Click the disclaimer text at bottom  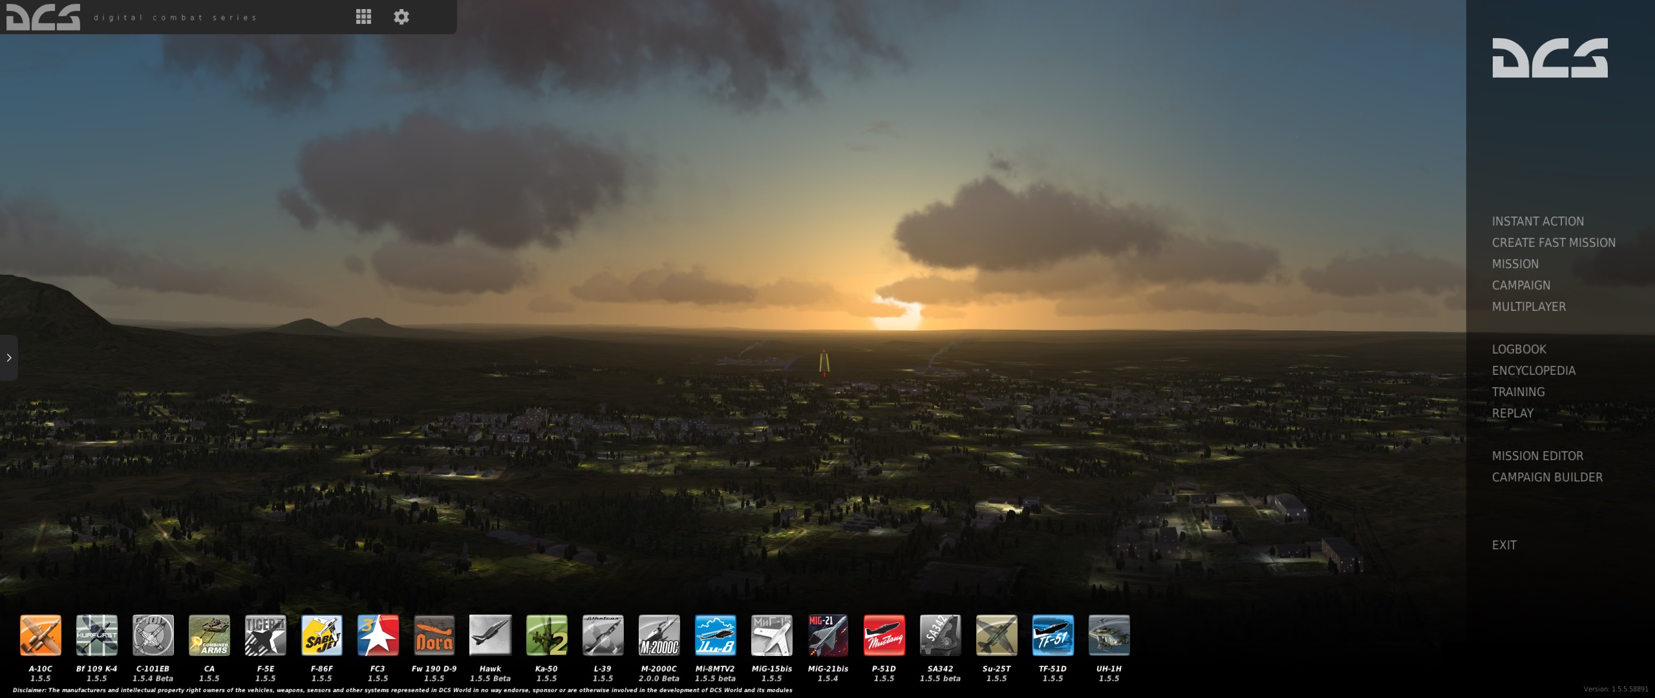(x=402, y=690)
